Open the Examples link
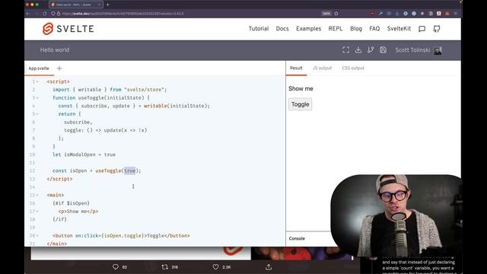The image size is (487, 274). click(308, 29)
